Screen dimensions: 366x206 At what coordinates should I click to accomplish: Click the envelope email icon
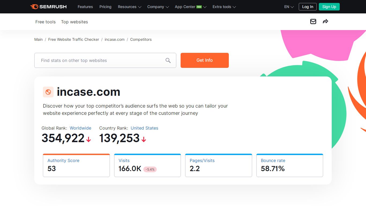[313, 21]
